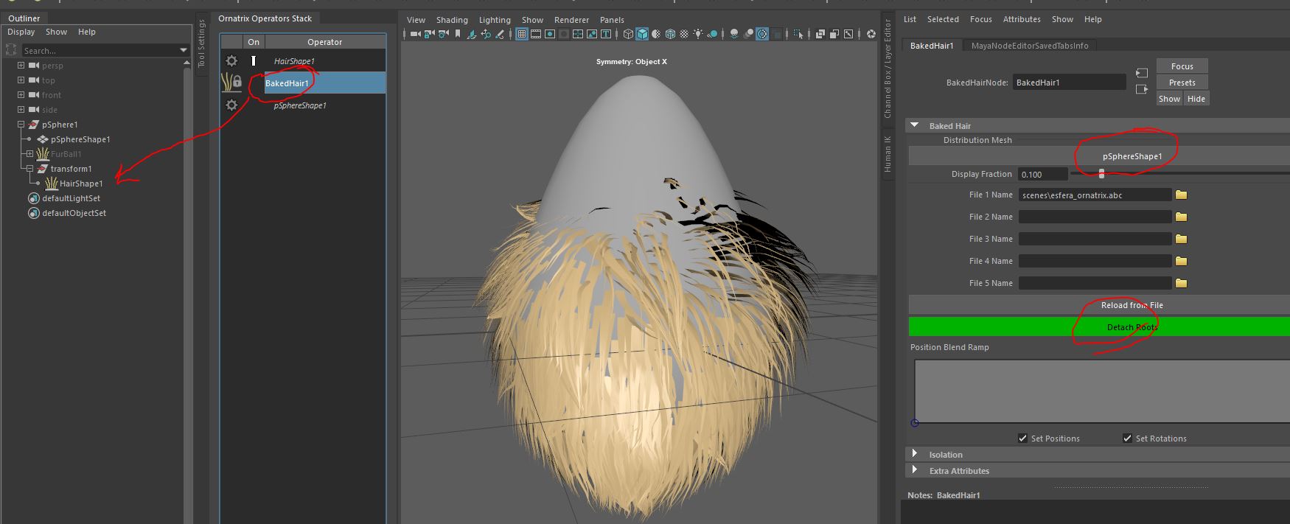Open the viewport Renderer menu

tap(571, 20)
